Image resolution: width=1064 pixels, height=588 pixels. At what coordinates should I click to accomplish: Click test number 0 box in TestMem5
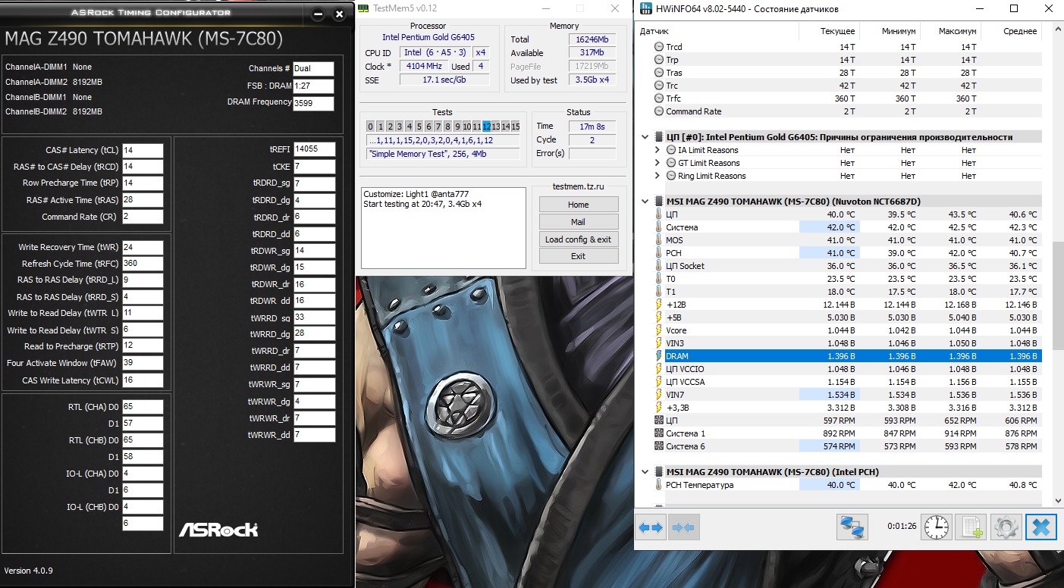tap(371, 127)
